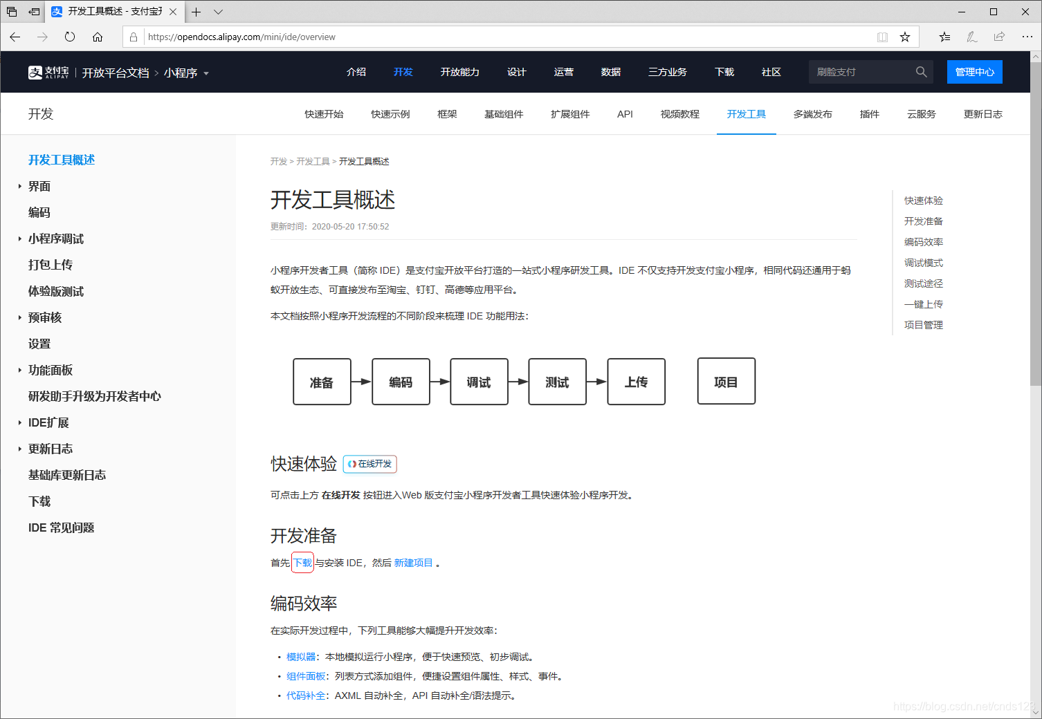The height and width of the screenshot is (719, 1042).
Task: Click the 组件面板 link
Action: [x=306, y=676]
